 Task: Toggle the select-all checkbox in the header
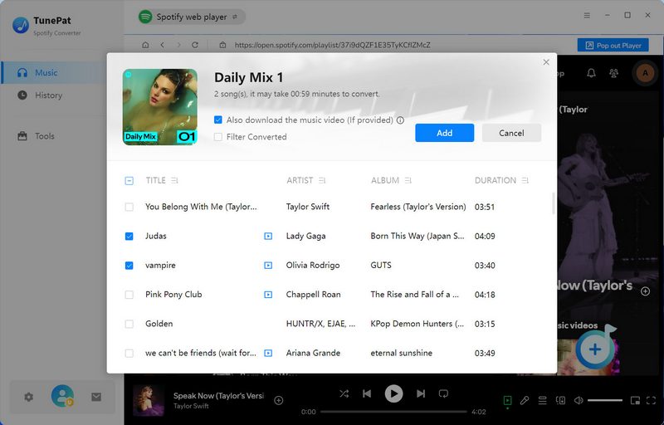[x=129, y=181]
